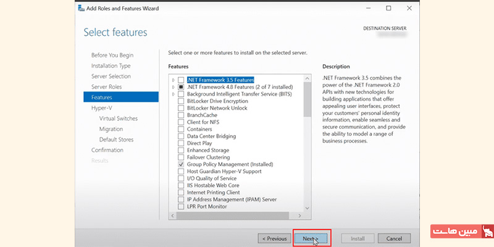Expand the .NET Framework 3.5 Features node

pyautogui.click(x=174, y=80)
